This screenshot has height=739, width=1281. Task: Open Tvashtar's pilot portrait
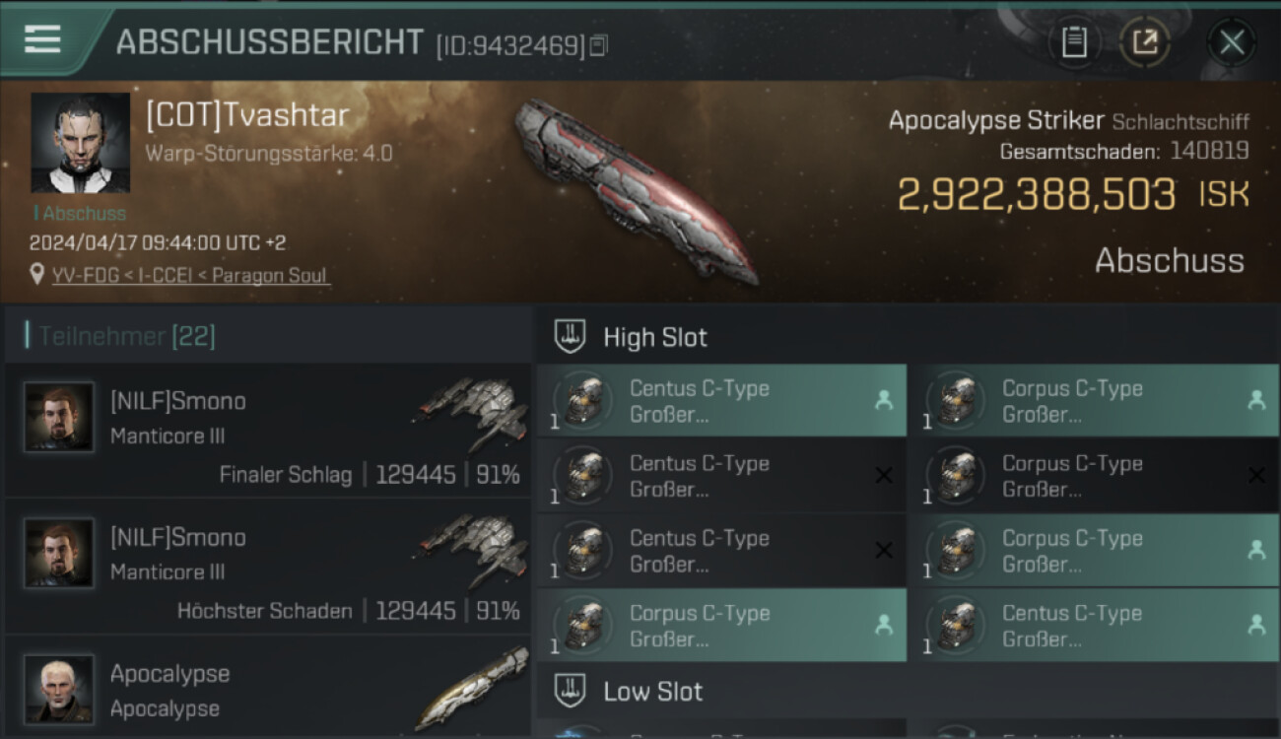pyautogui.click(x=80, y=143)
